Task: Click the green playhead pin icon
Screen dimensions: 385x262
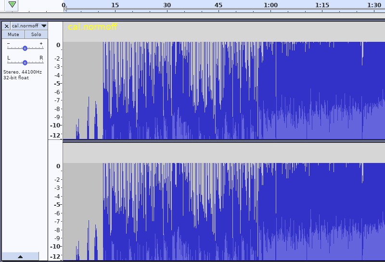Action: pos(12,4)
